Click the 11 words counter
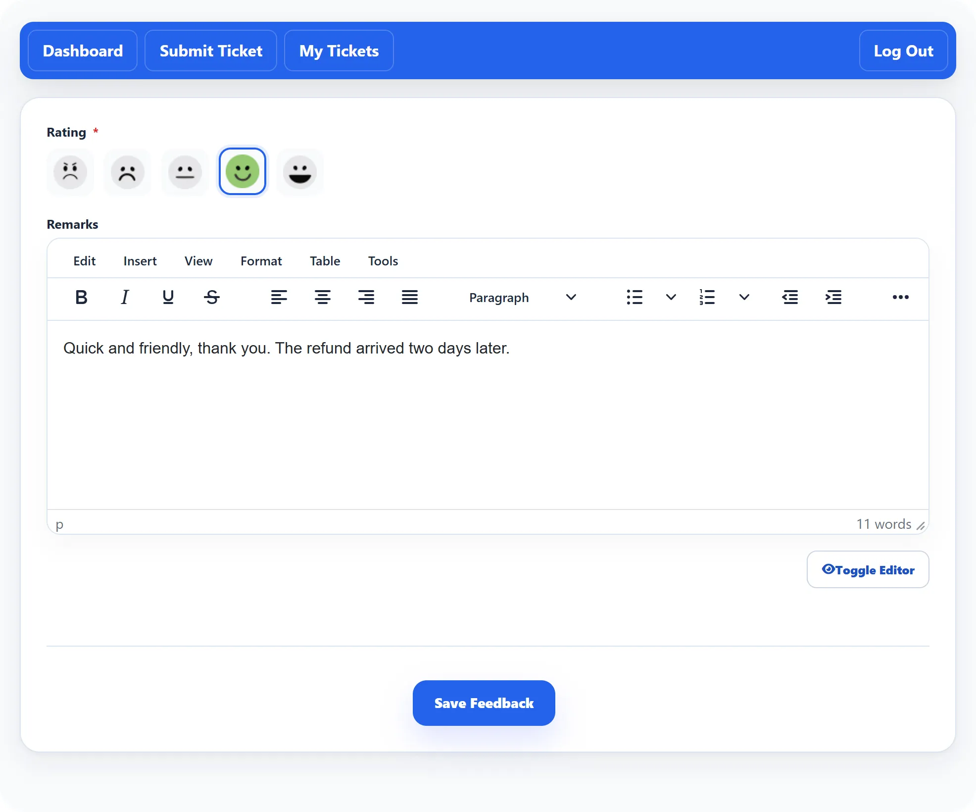 884,524
